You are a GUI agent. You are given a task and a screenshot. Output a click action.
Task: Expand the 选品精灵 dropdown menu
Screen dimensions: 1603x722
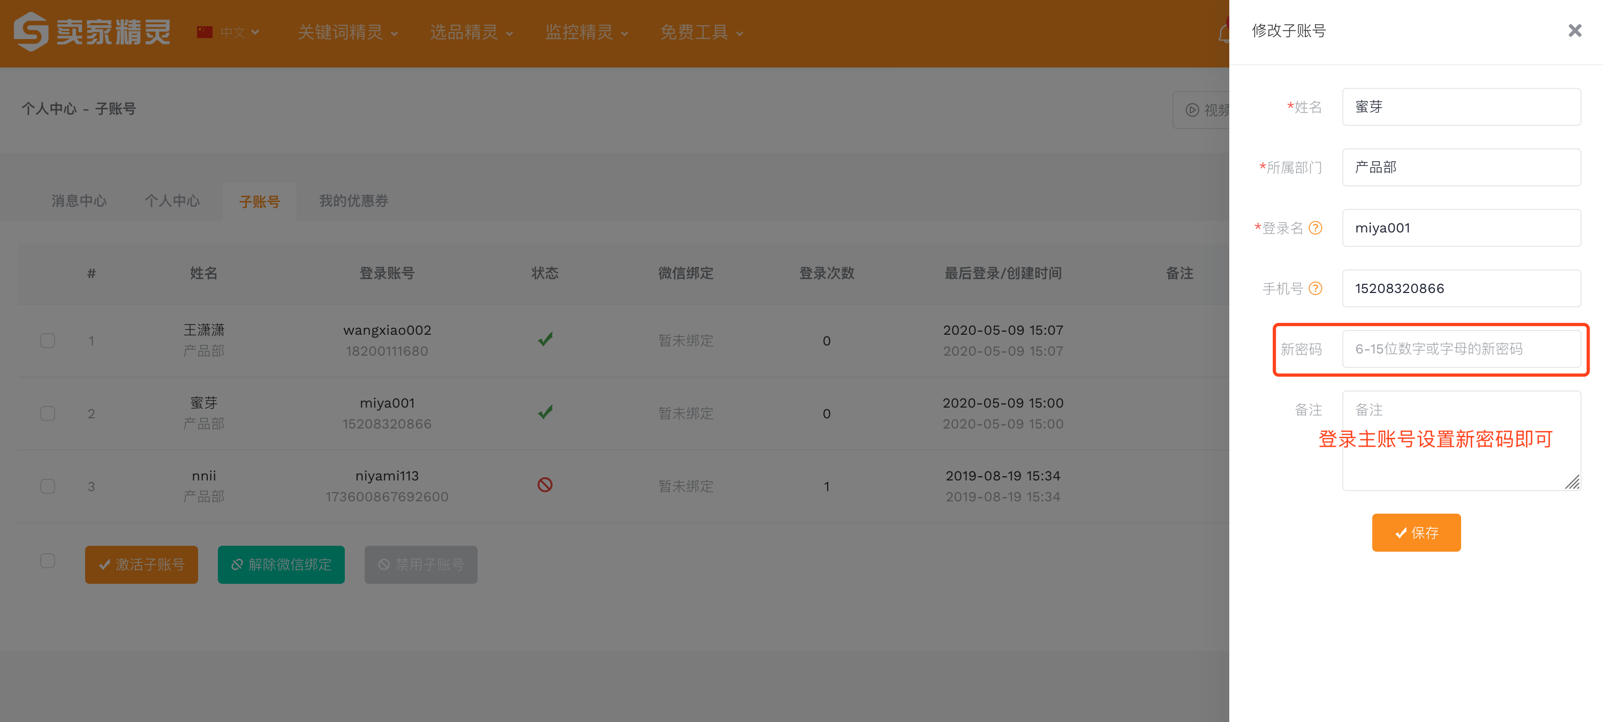tap(471, 32)
